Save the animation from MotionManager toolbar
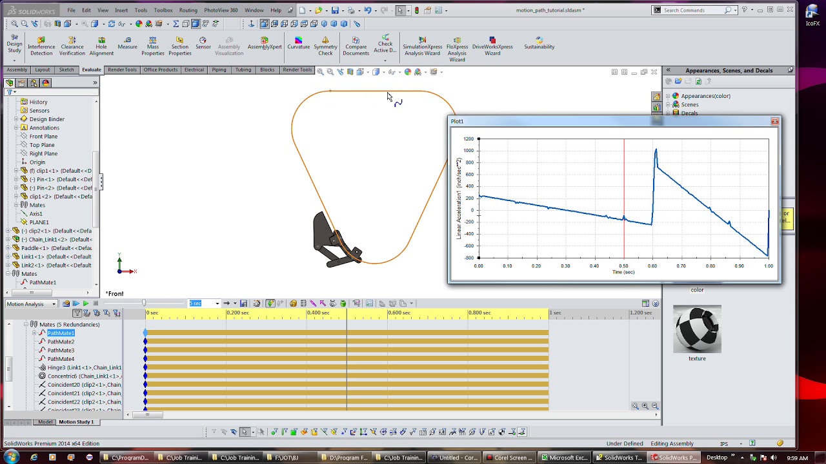 tap(243, 304)
